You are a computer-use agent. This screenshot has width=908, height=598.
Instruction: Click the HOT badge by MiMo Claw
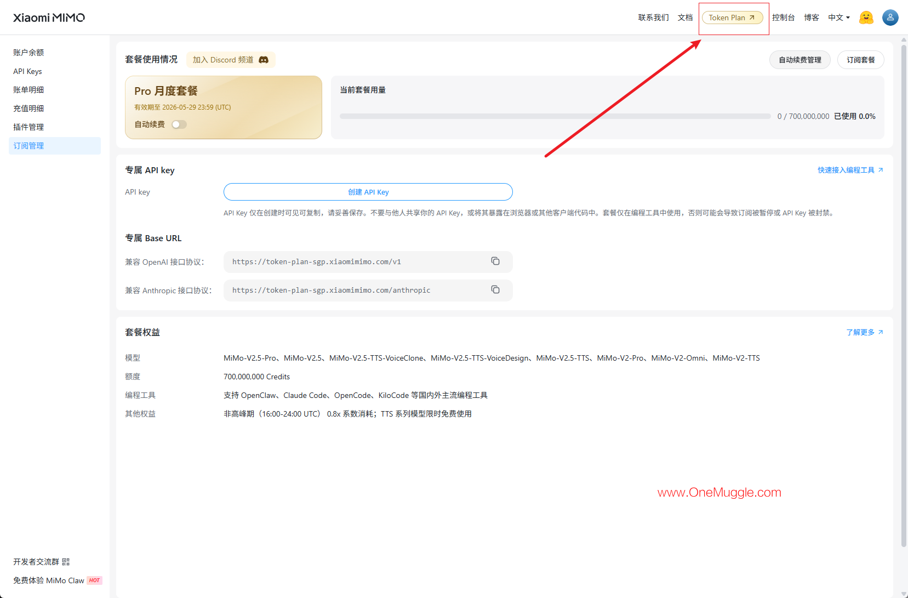tap(94, 580)
